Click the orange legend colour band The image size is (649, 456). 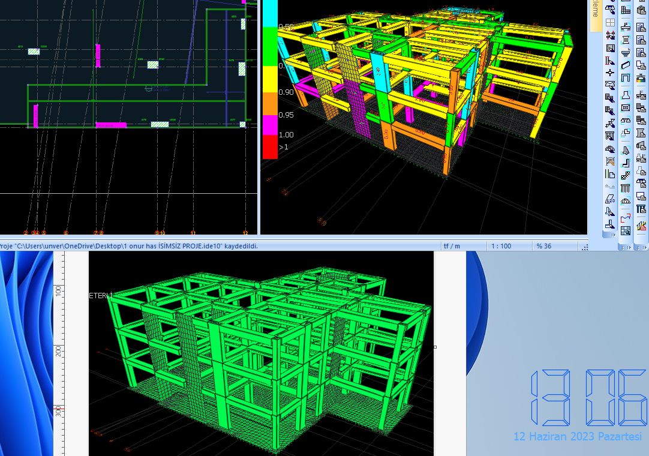(271, 104)
